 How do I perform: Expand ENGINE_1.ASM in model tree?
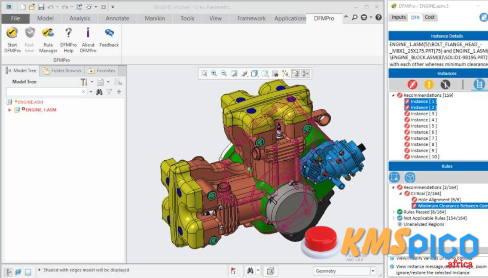[10, 110]
